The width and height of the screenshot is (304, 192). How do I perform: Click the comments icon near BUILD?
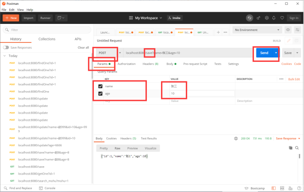(296, 40)
